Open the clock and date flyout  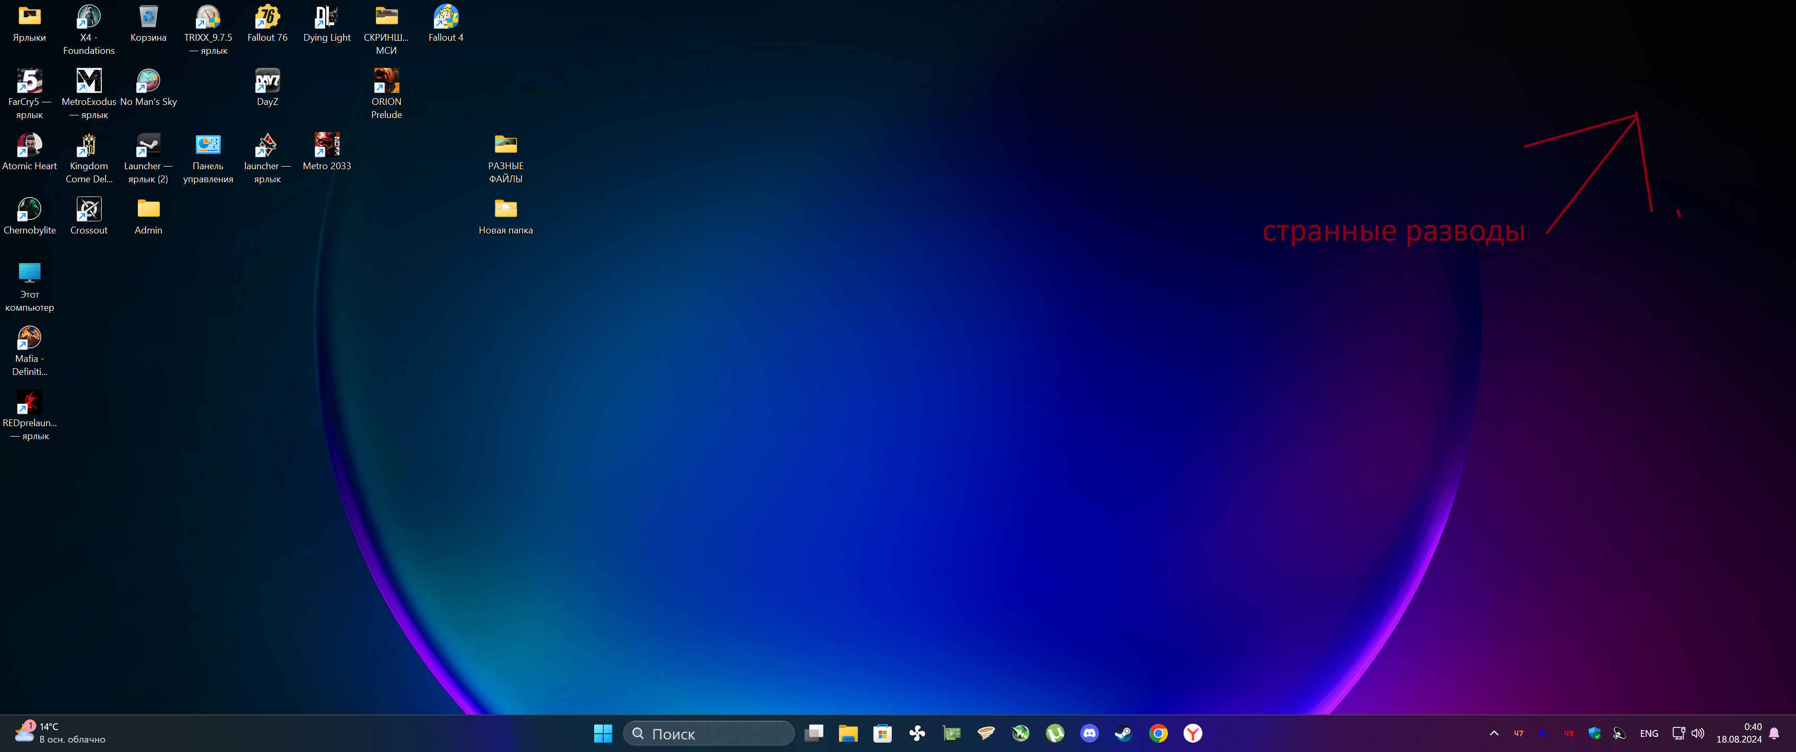pyautogui.click(x=1738, y=733)
